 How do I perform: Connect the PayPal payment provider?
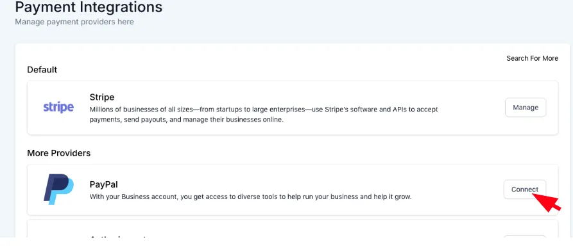point(525,190)
